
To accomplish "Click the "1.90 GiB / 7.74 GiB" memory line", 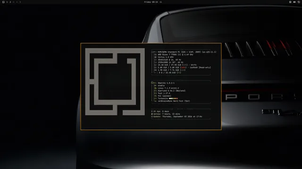I will click(x=171, y=70).
